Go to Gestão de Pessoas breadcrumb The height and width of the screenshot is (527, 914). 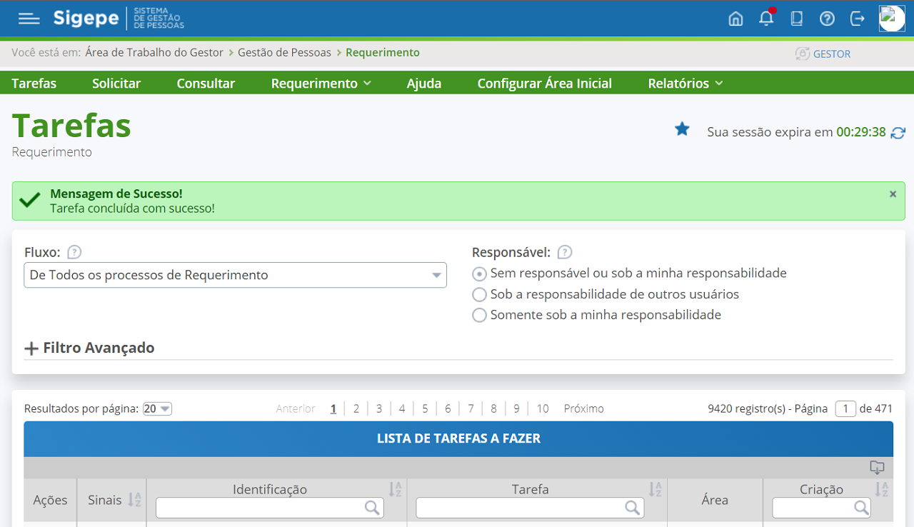[285, 52]
